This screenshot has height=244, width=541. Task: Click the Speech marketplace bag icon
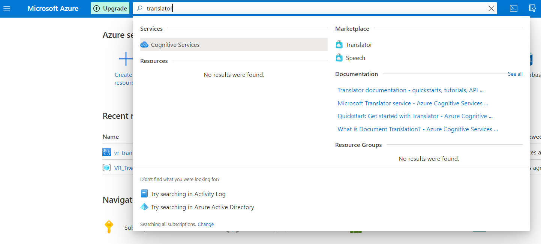339,58
